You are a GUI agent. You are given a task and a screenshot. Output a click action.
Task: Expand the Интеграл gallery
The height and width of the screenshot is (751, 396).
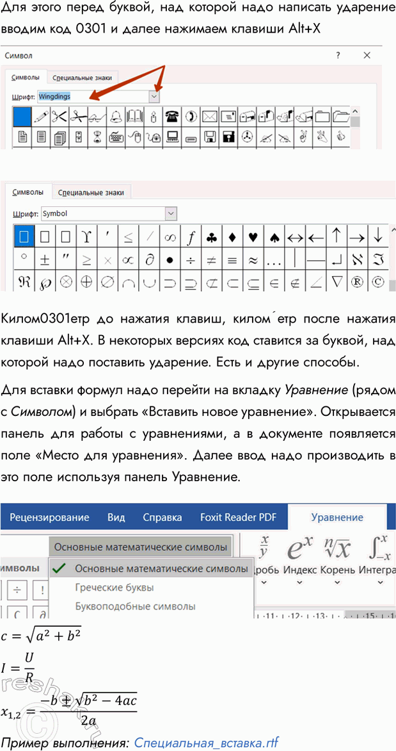380,583
